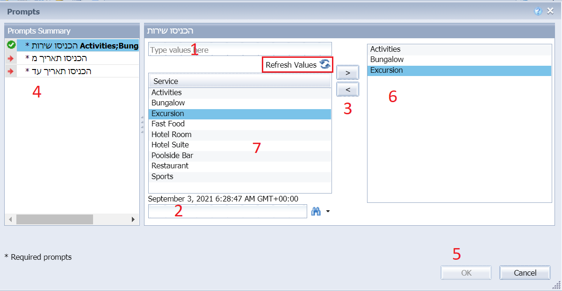The image size is (562, 291).
Task: Click the Refresh Values icon
Action: click(x=325, y=65)
